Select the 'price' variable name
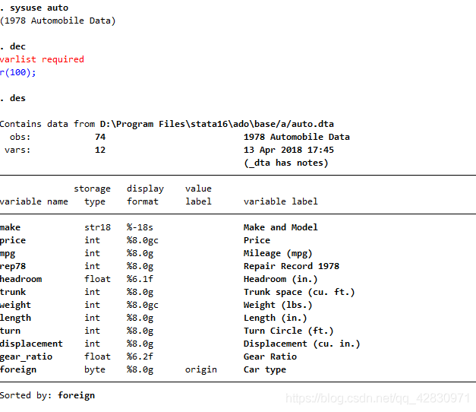 click(13, 240)
